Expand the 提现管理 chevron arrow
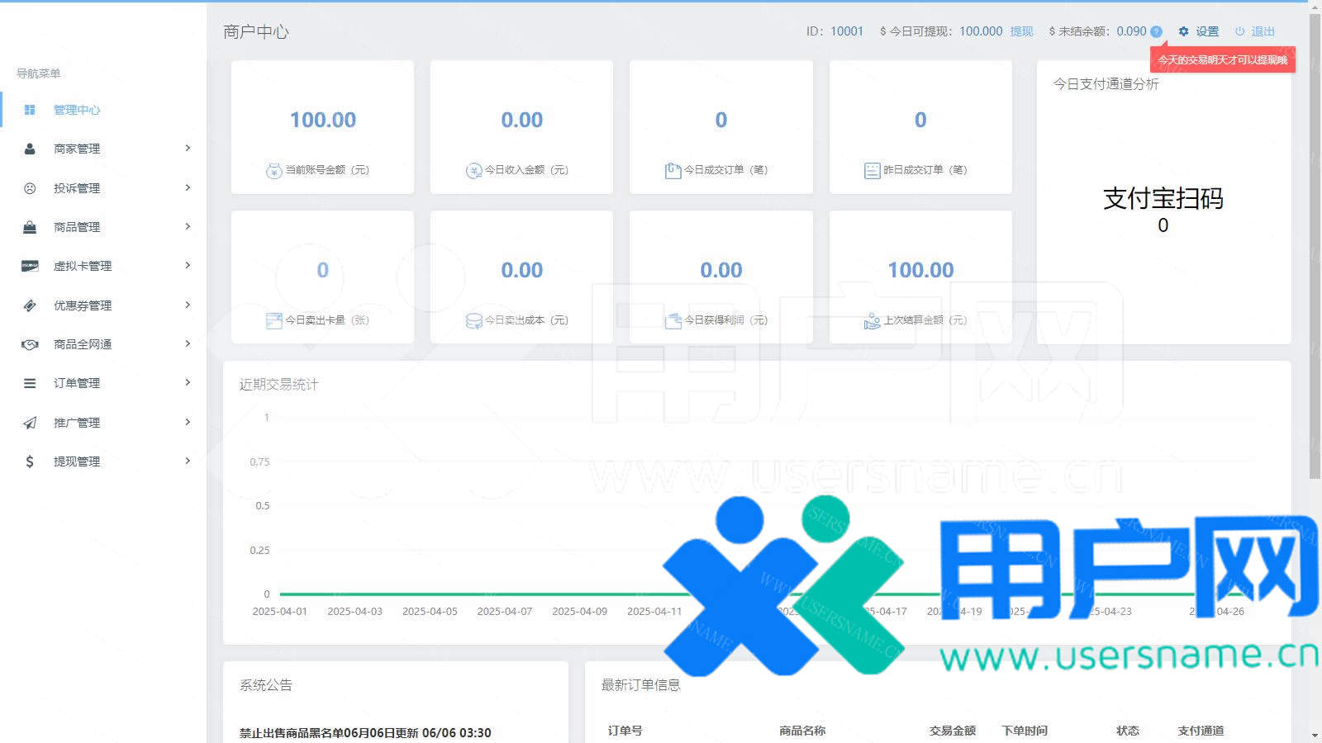 [188, 461]
